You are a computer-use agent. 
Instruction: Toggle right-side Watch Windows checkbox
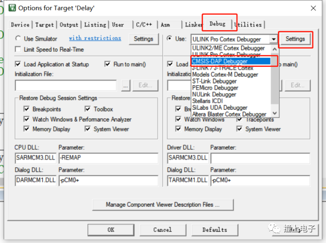pos(178,119)
